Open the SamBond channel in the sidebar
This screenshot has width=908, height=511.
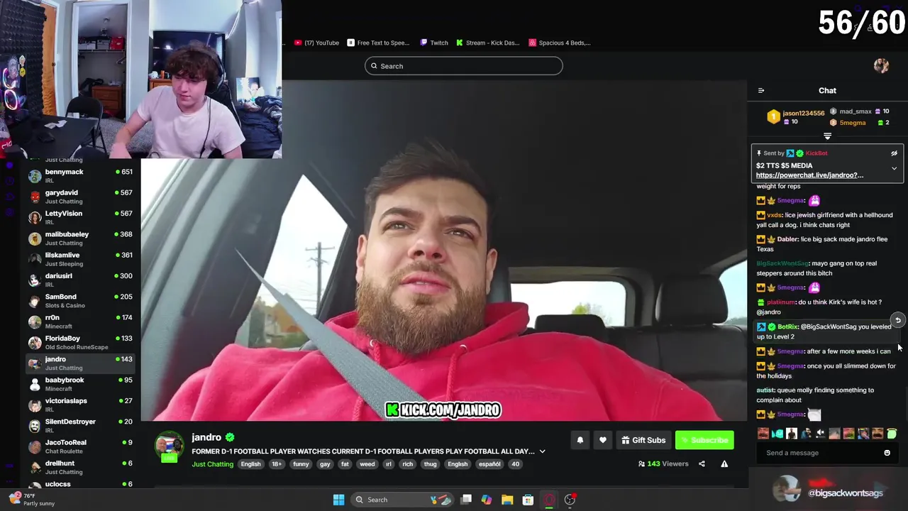80,300
